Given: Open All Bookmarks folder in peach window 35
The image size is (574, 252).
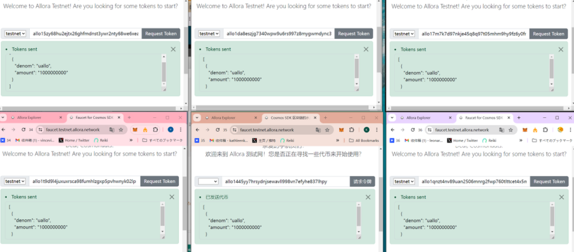Looking at the screenshot, I should click(x=364, y=140).
